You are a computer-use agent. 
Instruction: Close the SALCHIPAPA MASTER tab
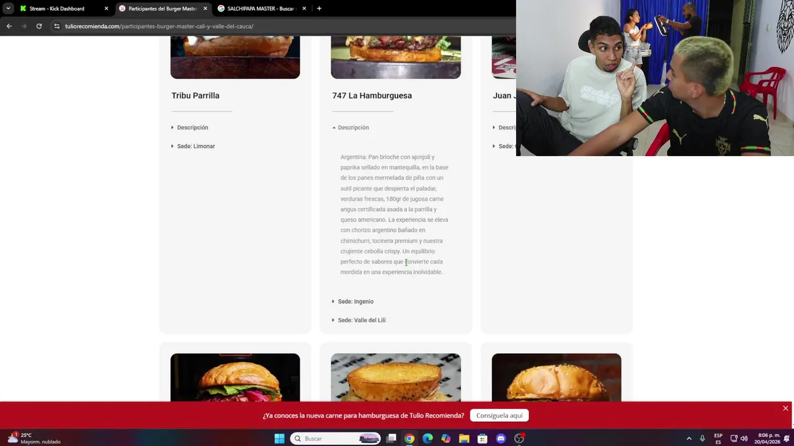click(x=304, y=9)
